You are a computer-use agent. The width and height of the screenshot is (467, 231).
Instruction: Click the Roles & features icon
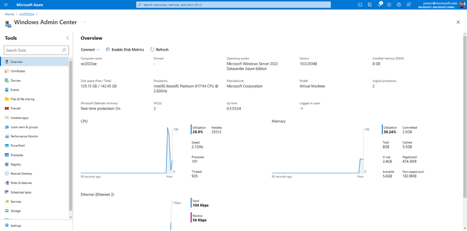(7, 183)
